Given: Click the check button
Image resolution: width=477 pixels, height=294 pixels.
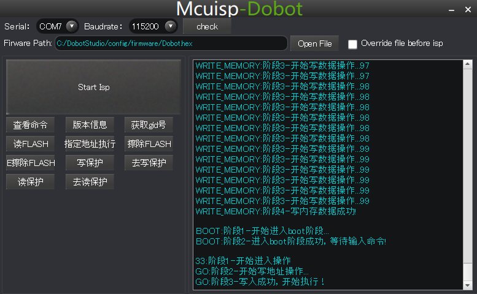Looking at the screenshot, I should (x=207, y=27).
